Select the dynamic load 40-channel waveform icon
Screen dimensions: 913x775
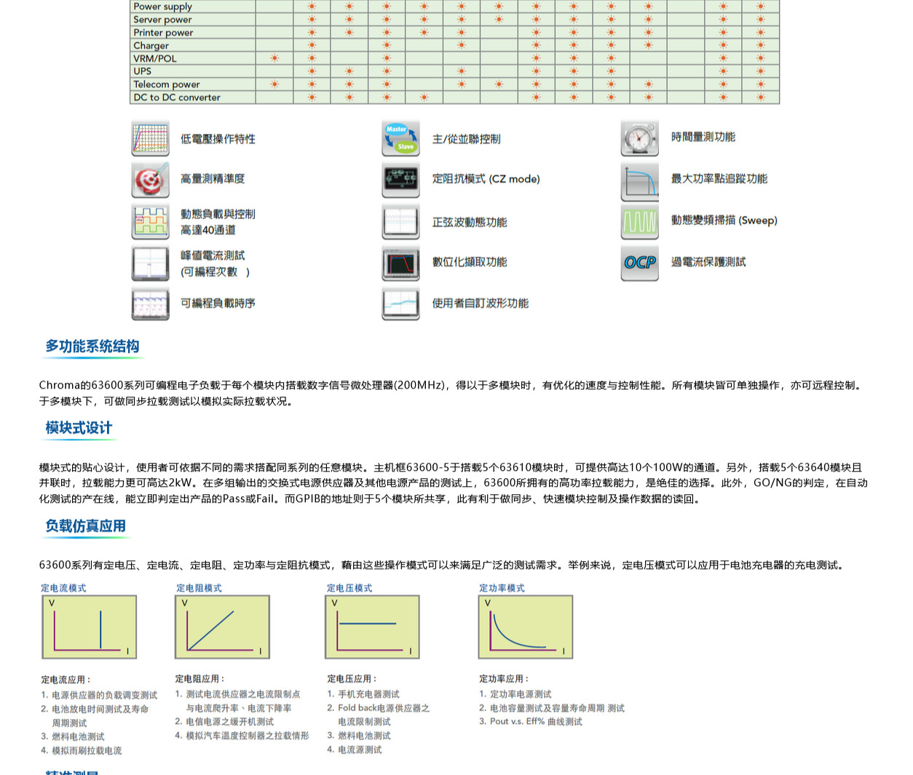(x=150, y=221)
